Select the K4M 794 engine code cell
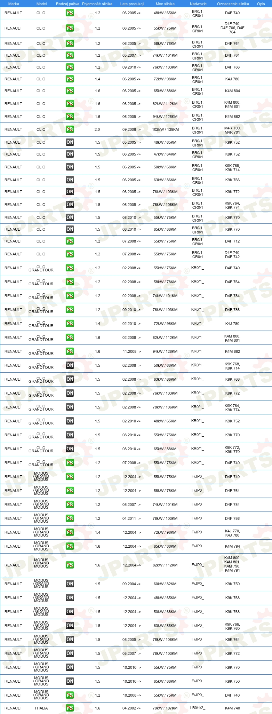 click(x=232, y=546)
